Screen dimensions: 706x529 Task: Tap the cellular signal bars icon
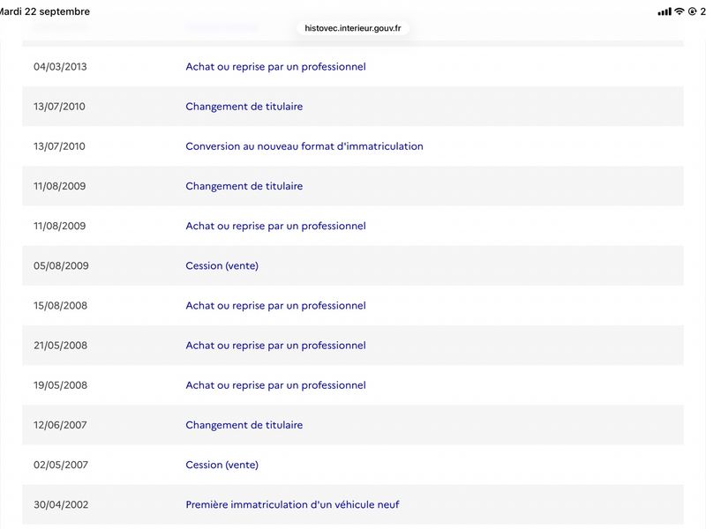click(665, 11)
